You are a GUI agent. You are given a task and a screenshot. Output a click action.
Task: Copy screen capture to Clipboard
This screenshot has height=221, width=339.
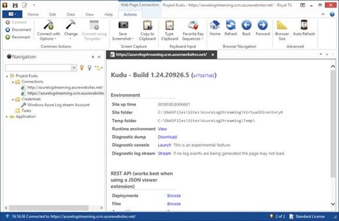coord(147,30)
